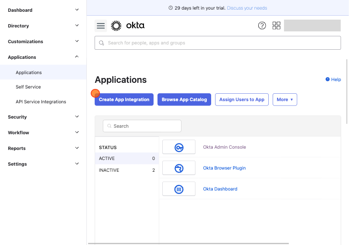This screenshot has width=349, height=245.
Task: Click Create App Integration button
Action: point(124,99)
